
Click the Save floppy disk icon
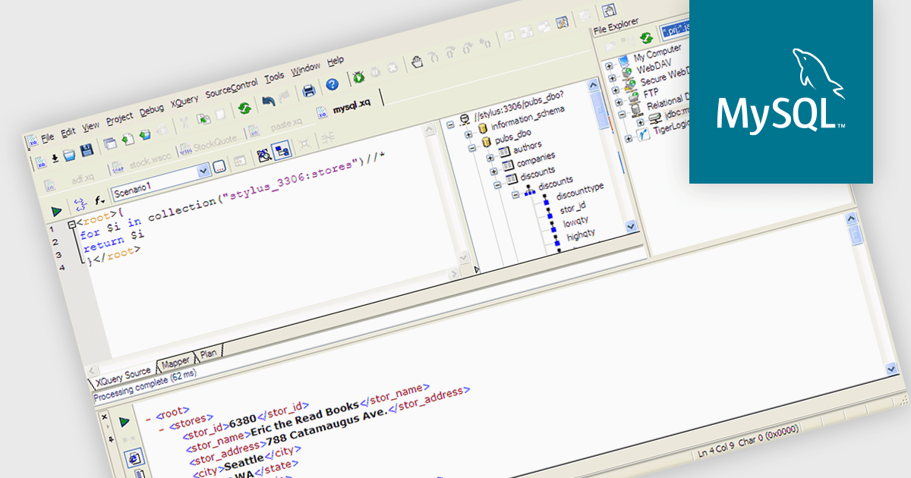click(87, 151)
